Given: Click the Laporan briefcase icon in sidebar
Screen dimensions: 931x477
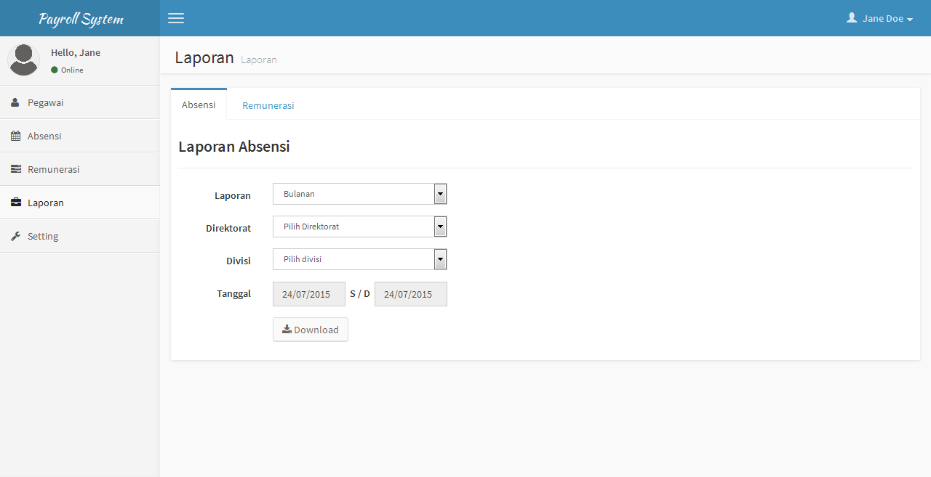Looking at the screenshot, I should coord(15,203).
